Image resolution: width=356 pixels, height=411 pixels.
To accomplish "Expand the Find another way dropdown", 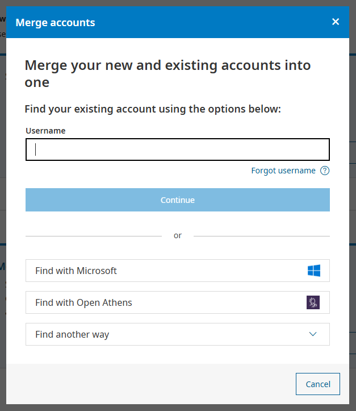I will click(178, 334).
